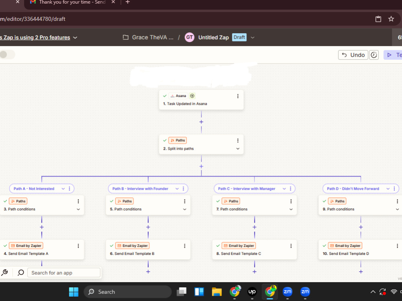Open Path C - Interview with Manager dropdown arrow
Image resolution: width=402 pixels, height=301 pixels.
(x=284, y=189)
